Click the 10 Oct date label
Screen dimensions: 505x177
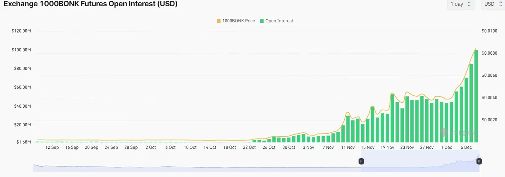pyautogui.click(x=190, y=147)
